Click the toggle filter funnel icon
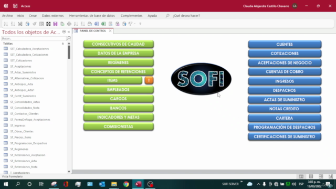 coord(130,24)
